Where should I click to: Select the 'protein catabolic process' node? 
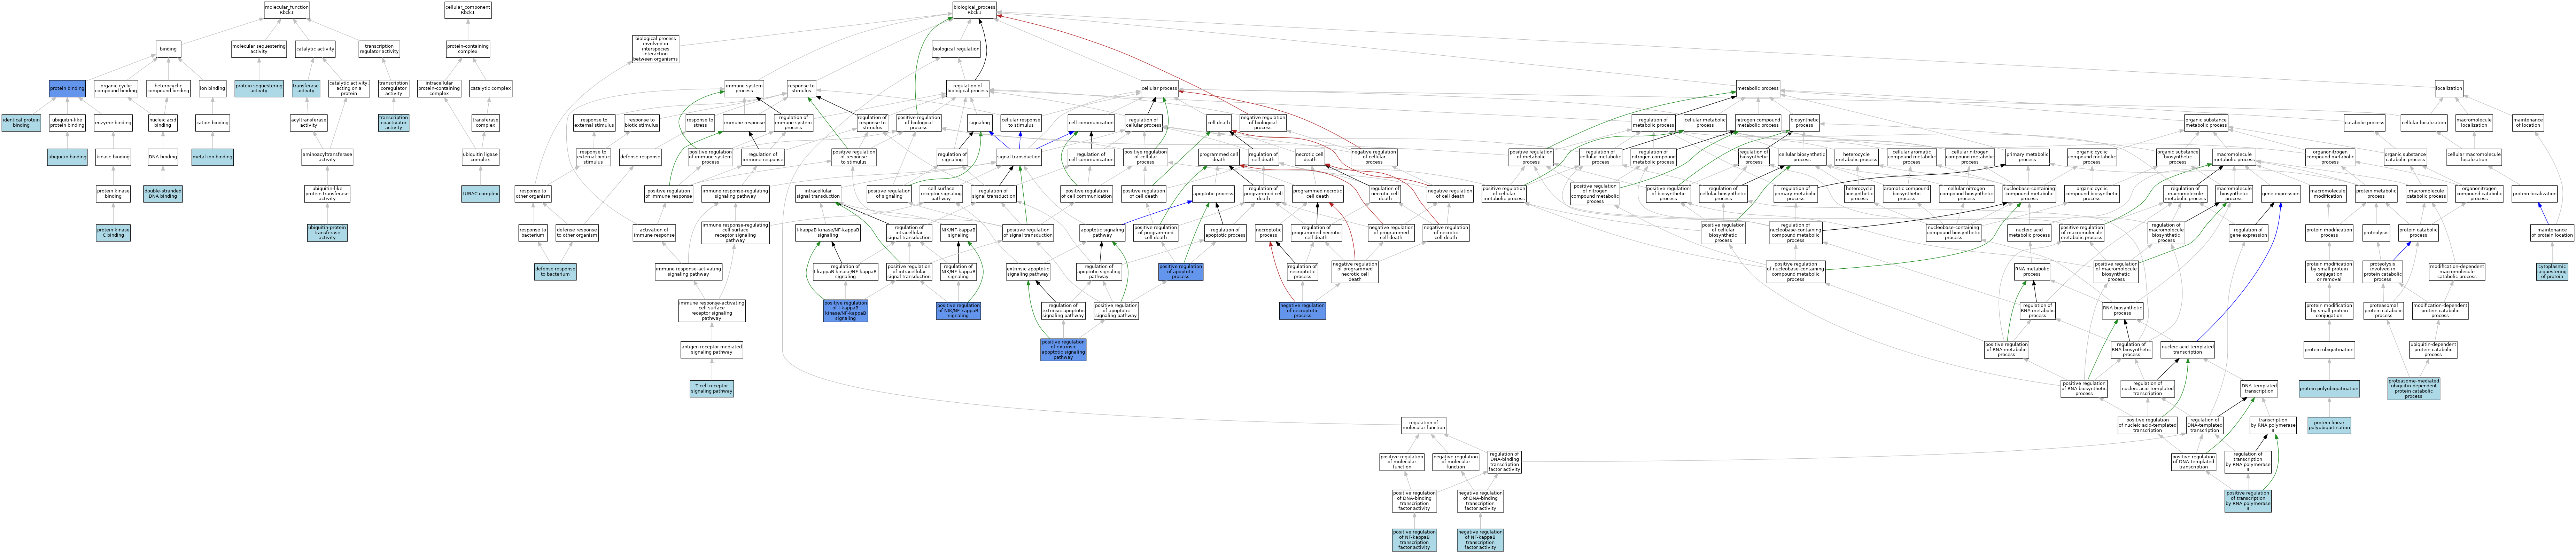click(x=2418, y=233)
